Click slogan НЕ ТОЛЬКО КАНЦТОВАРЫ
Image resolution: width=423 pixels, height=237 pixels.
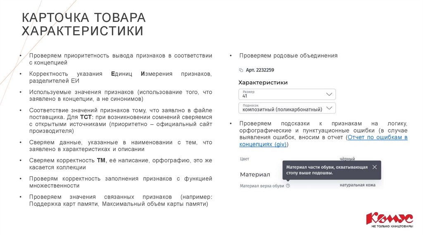392,226
